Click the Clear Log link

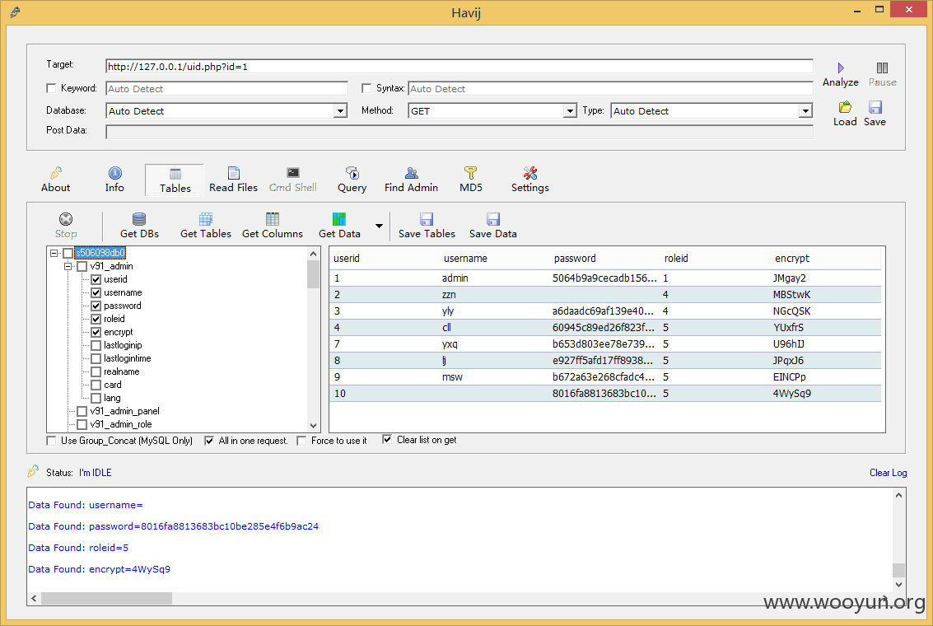coord(889,473)
